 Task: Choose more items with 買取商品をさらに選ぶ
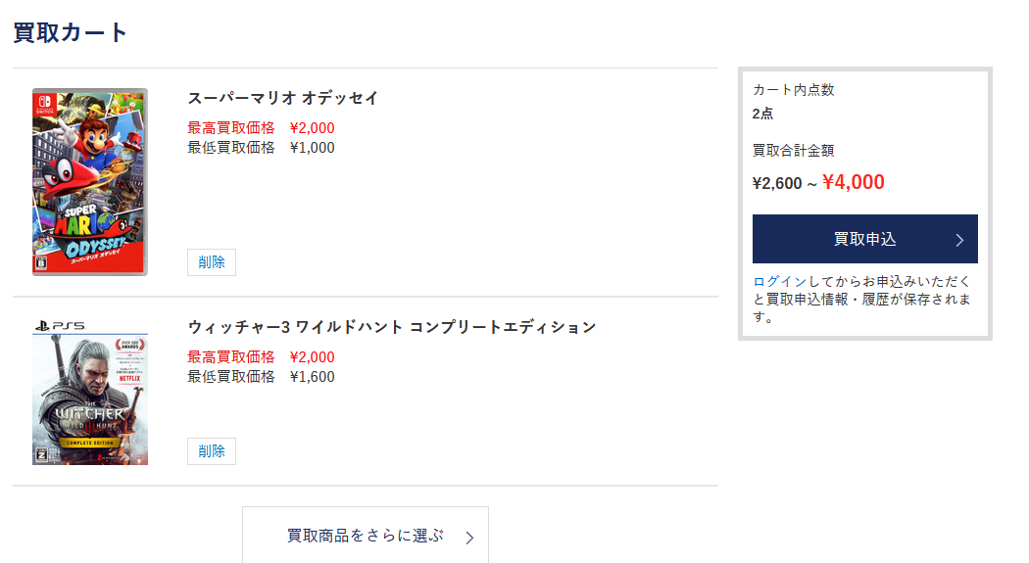[365, 536]
